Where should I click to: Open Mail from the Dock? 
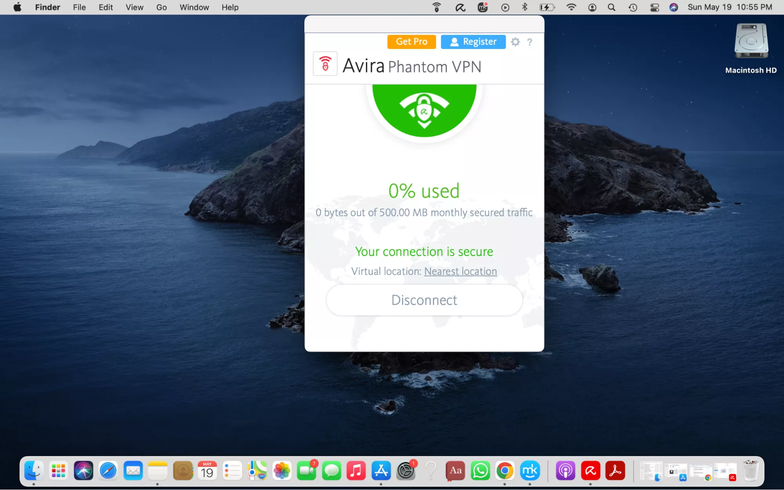pyautogui.click(x=133, y=471)
